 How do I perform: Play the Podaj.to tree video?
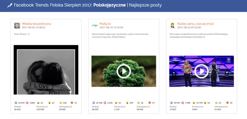tap(124, 71)
